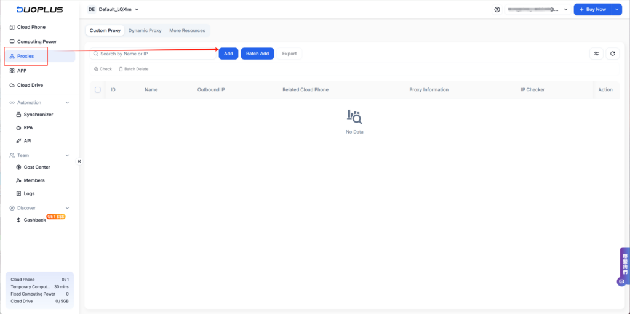Click the Add proxy button

(x=229, y=54)
